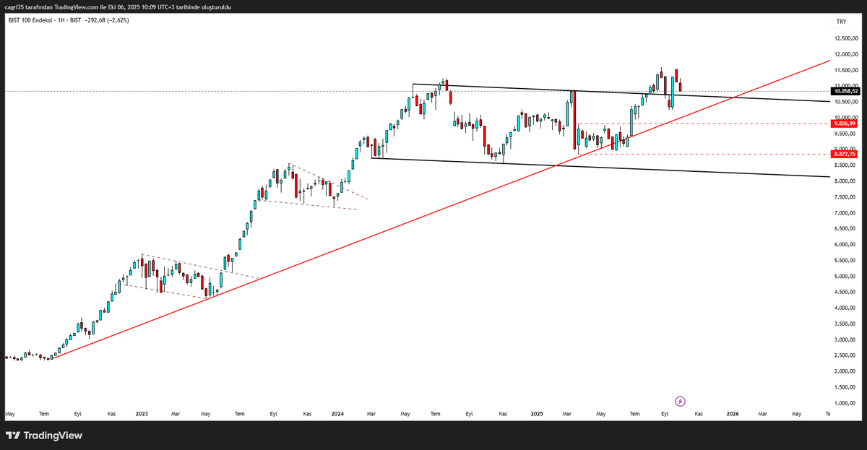Click the 12.000,00 level on the price scale

point(845,55)
